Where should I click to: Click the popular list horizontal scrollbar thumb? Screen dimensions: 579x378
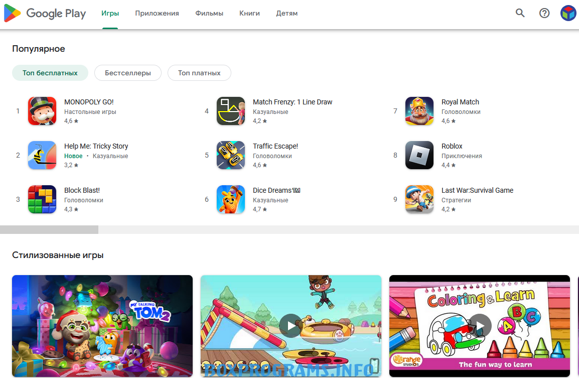(49, 229)
